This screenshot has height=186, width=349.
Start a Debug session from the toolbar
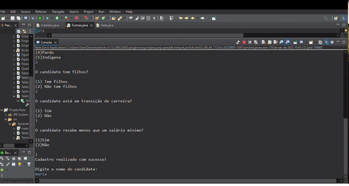(48, 18)
